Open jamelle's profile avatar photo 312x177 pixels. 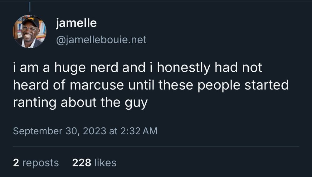(x=29, y=31)
